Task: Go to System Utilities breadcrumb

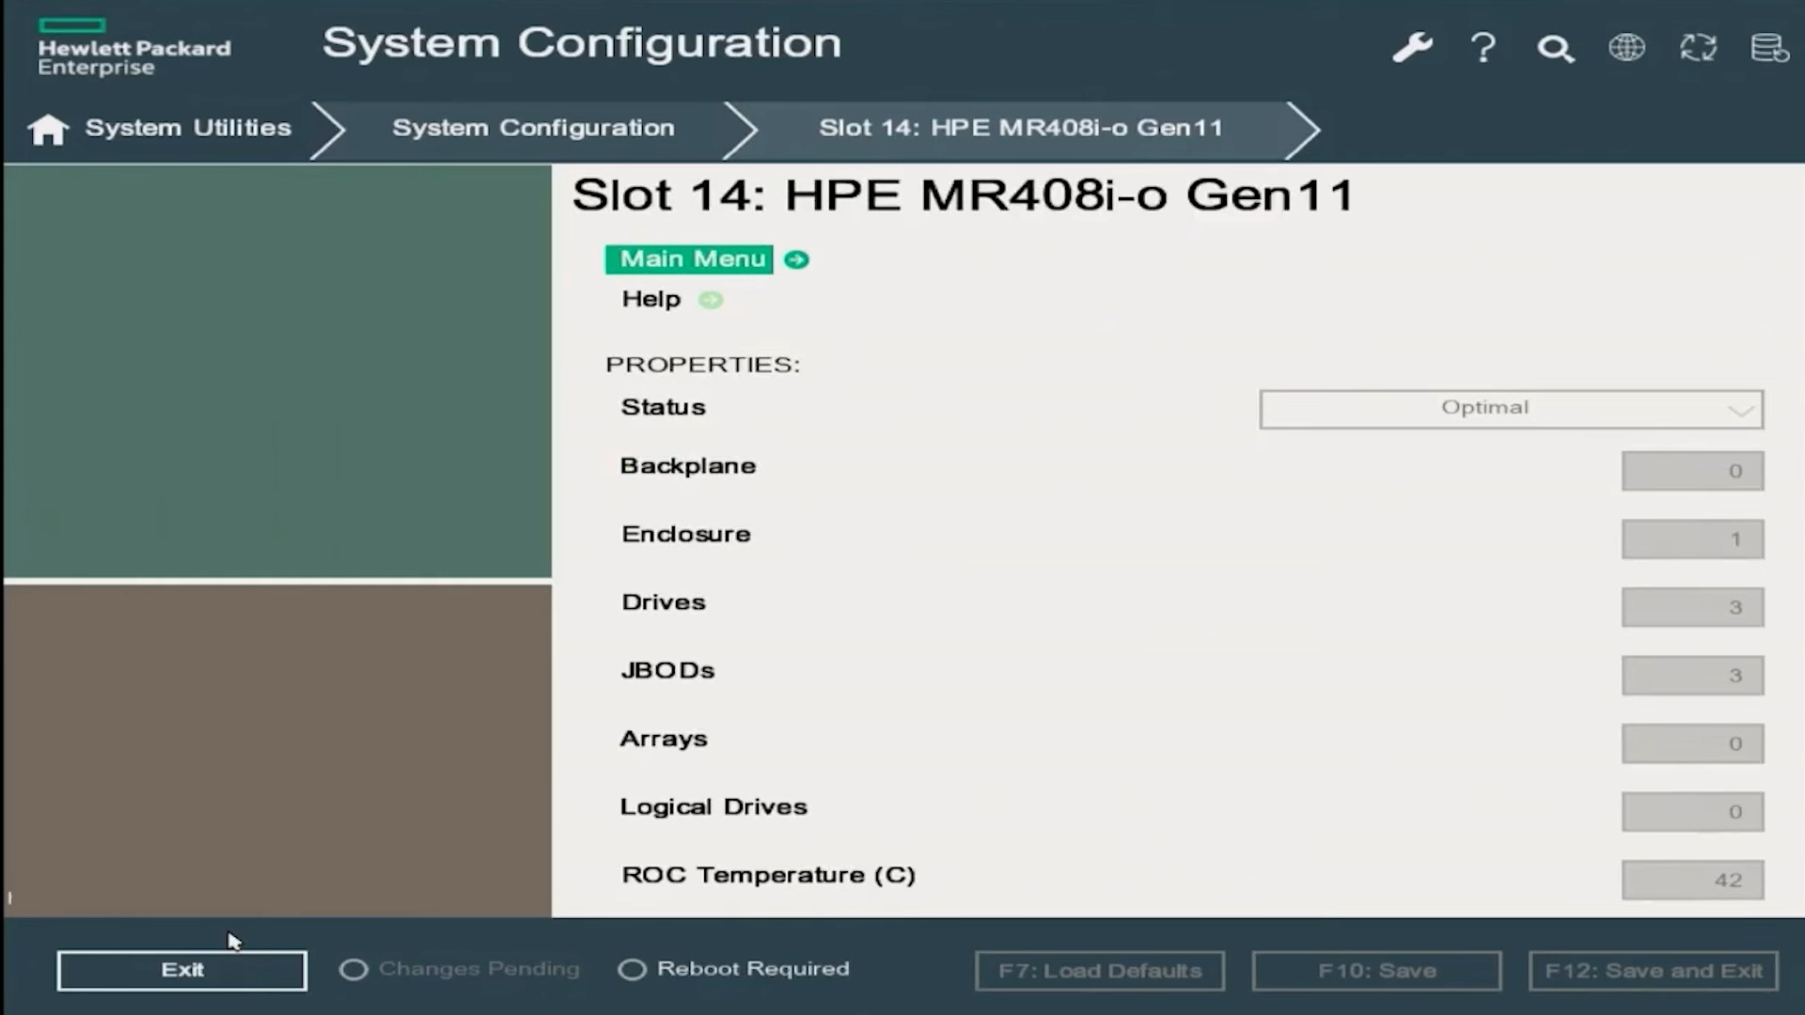Action: (x=188, y=128)
